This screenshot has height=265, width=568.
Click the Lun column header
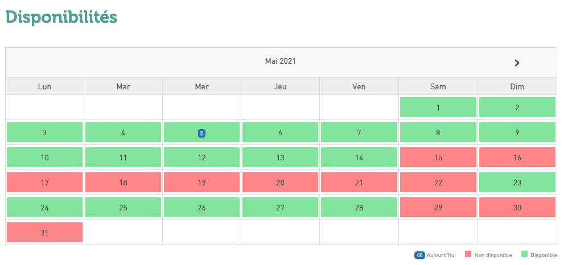coord(45,86)
